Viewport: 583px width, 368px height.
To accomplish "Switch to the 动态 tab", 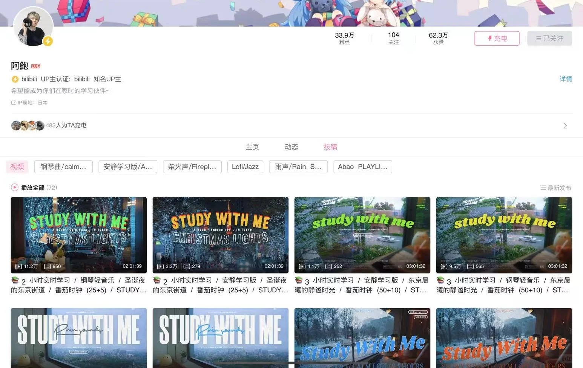I will (291, 147).
